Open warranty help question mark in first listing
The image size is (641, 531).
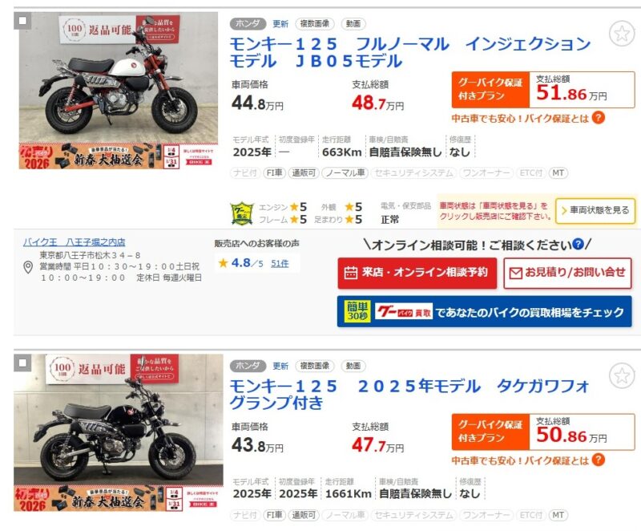click(x=598, y=118)
